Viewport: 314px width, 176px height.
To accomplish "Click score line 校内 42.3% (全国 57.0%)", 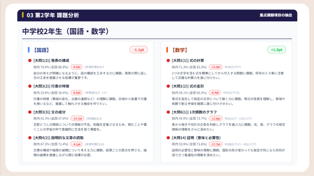I will pos(51,118).
